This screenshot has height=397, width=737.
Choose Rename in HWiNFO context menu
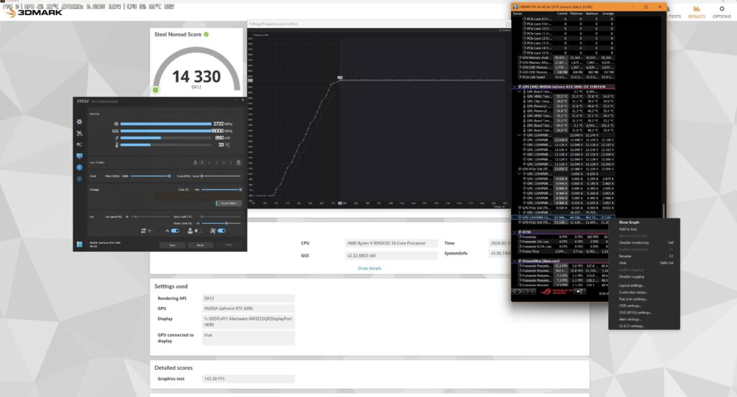tap(644, 256)
